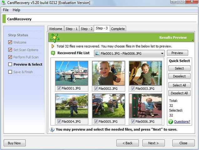Click the Deselect All button
Image resolution: width=199 pixels, height=150 pixels.
tap(179, 93)
